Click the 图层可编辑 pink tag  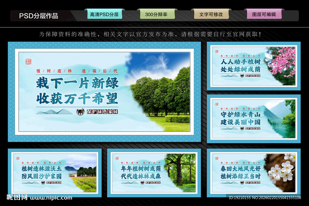point(264,14)
